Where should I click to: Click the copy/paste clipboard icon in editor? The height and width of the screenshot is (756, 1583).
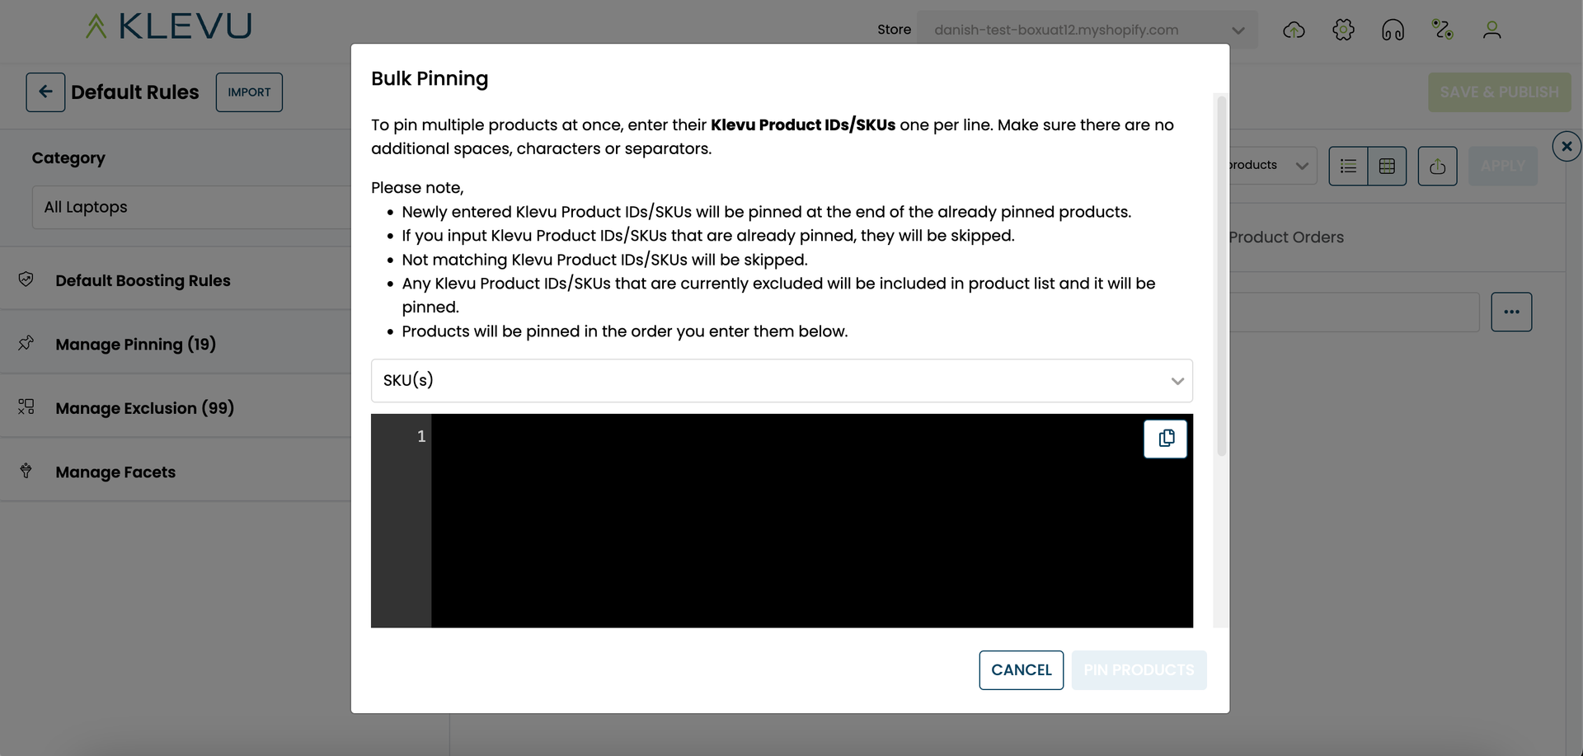point(1165,439)
